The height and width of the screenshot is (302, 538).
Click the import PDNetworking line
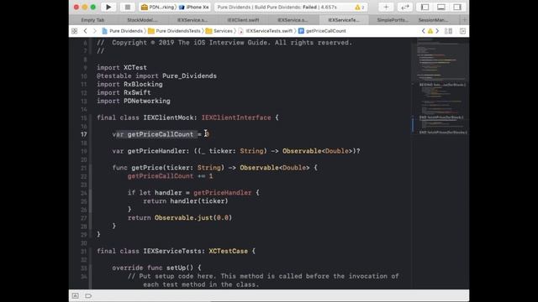tap(134, 101)
